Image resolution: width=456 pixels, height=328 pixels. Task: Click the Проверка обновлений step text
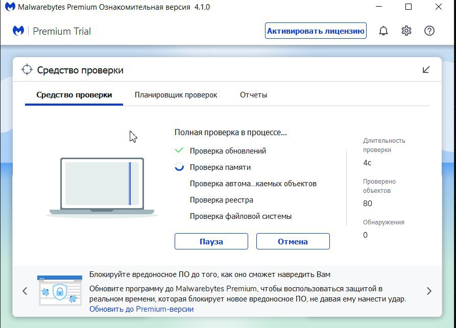point(228,151)
